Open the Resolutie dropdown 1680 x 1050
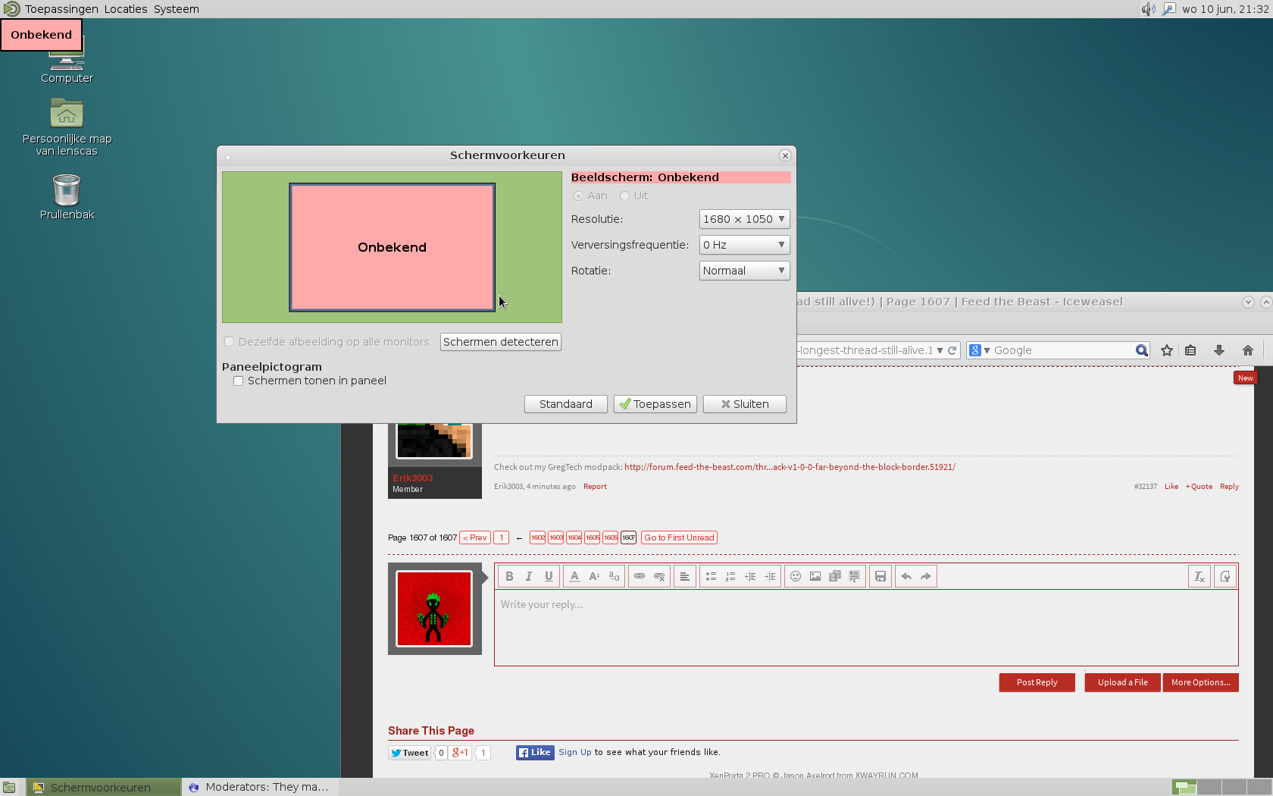The image size is (1273, 796). coord(744,219)
